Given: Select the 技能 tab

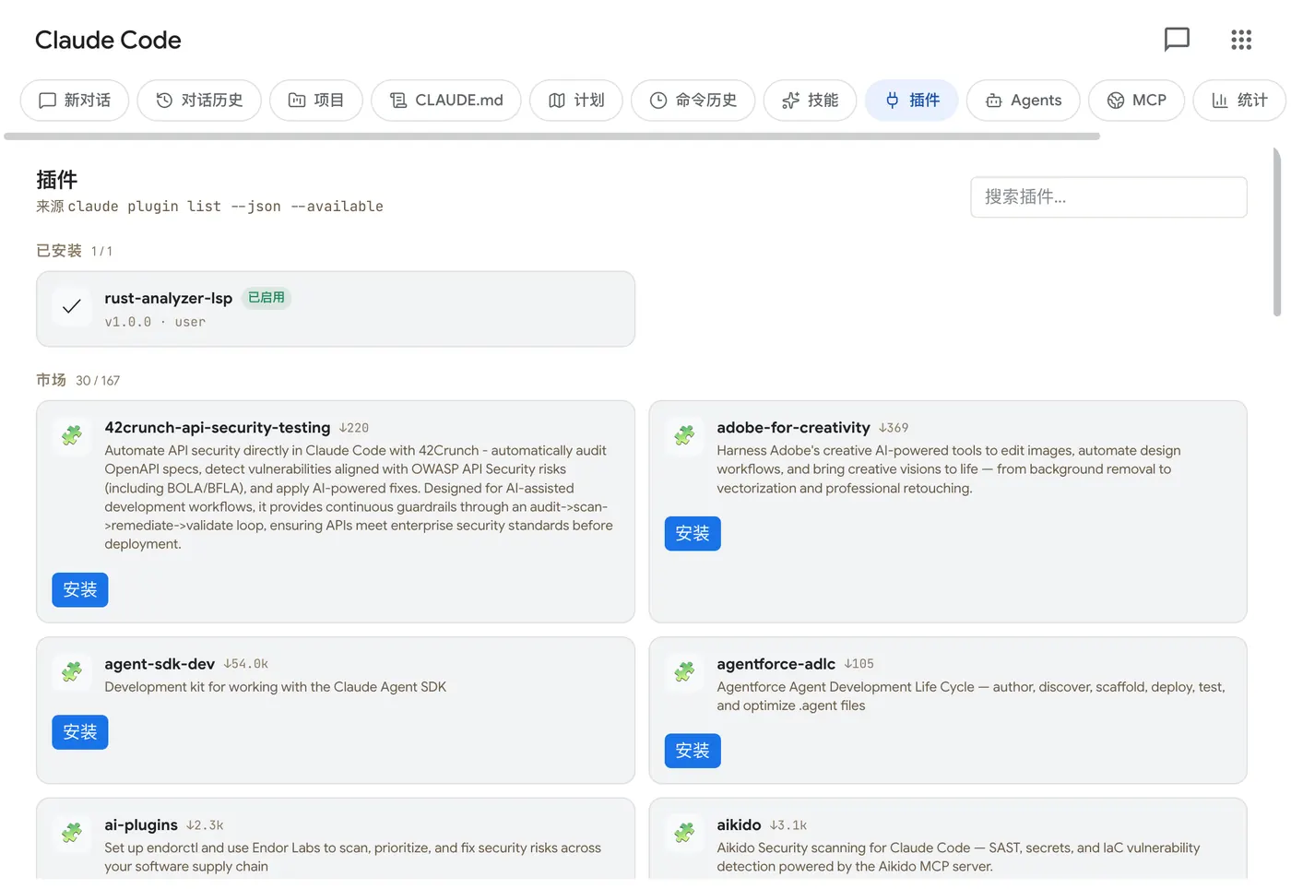Looking at the screenshot, I should (x=811, y=101).
